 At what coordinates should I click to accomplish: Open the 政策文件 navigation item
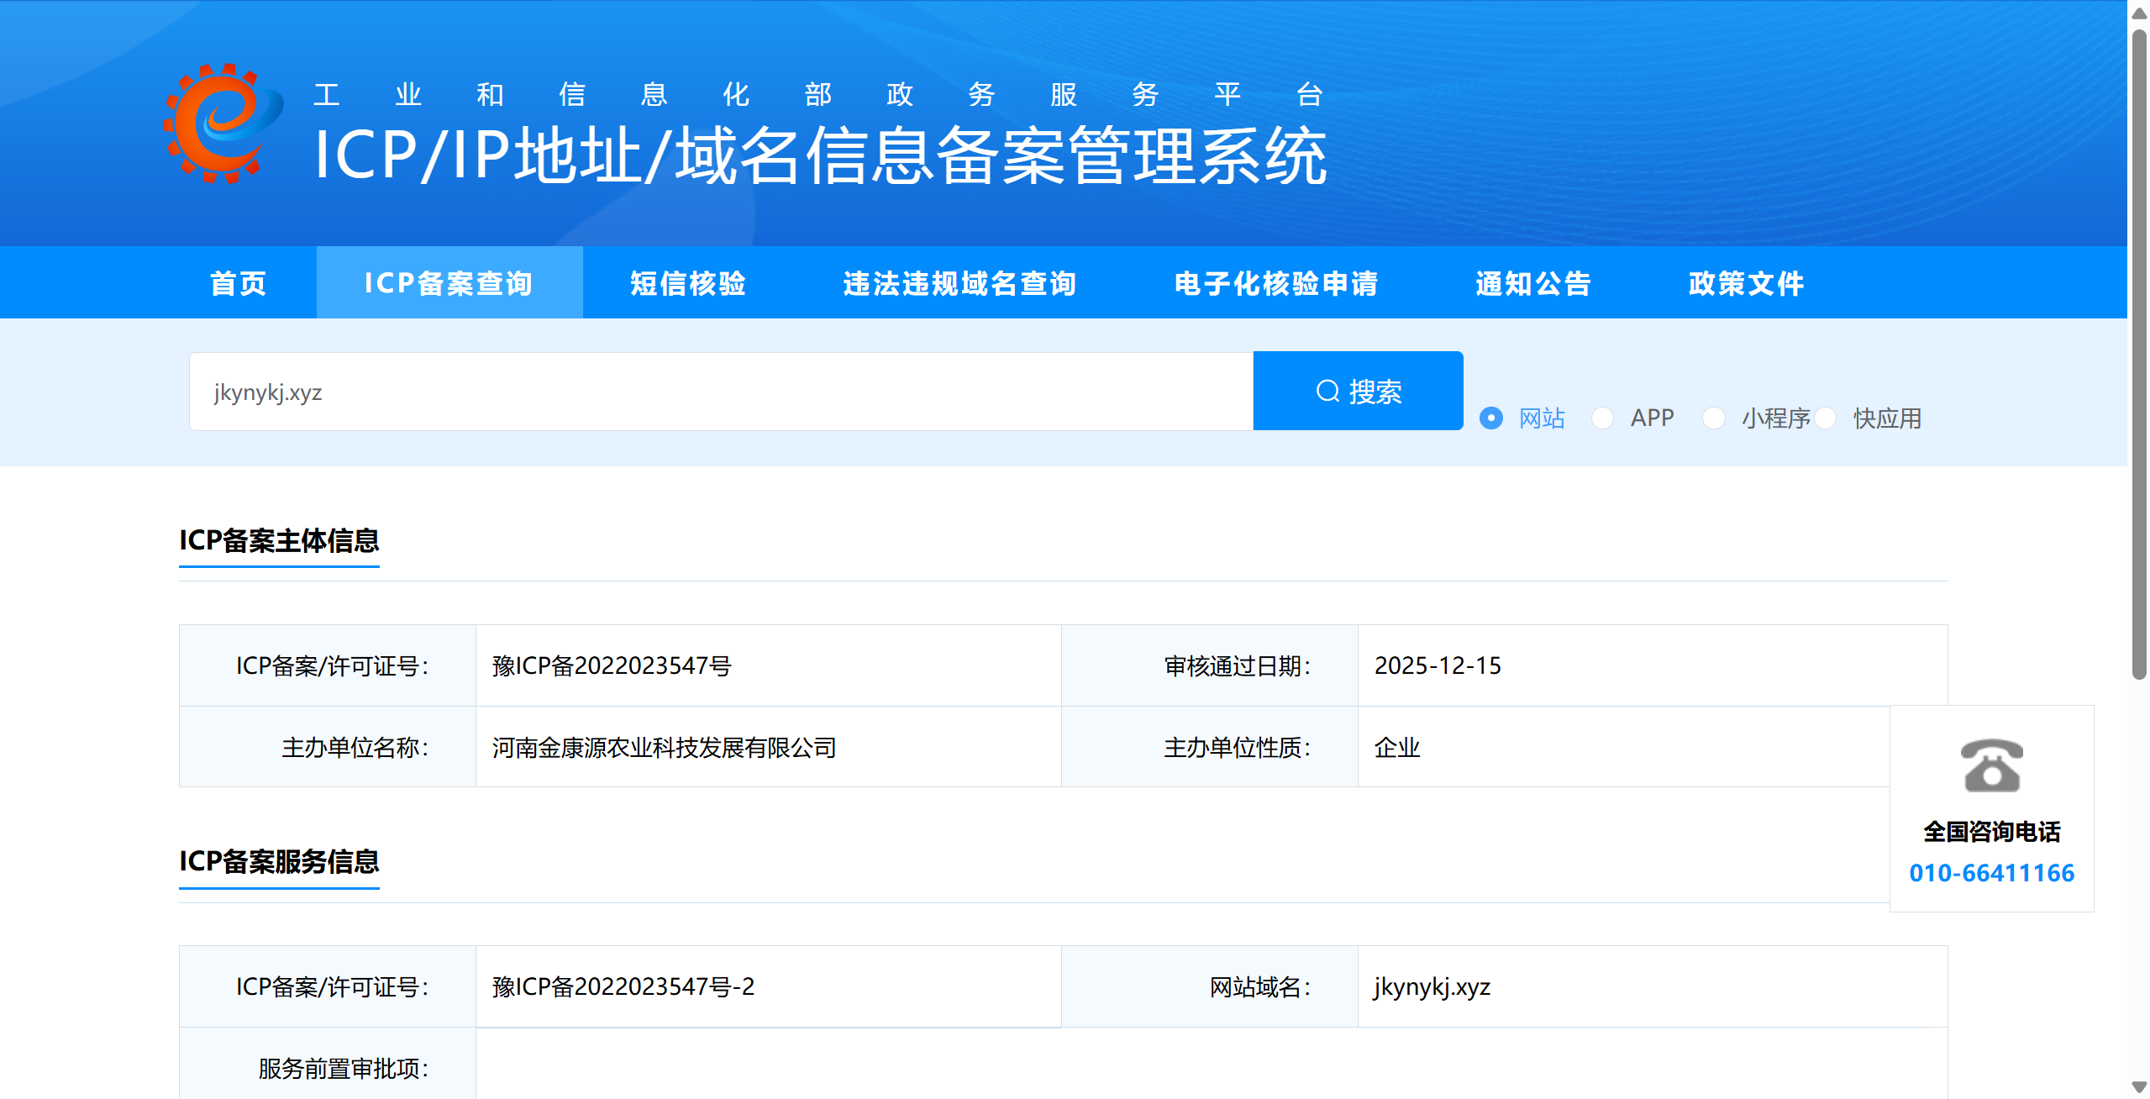coord(1746,283)
